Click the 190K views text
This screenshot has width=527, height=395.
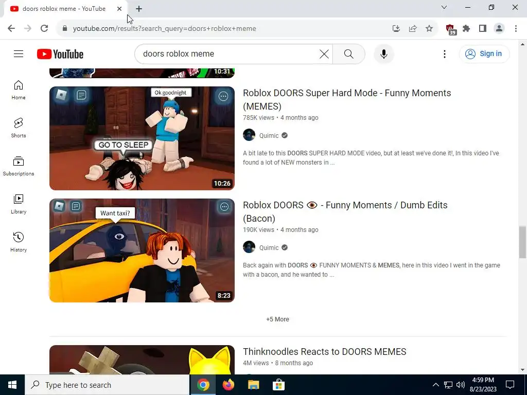click(x=258, y=230)
